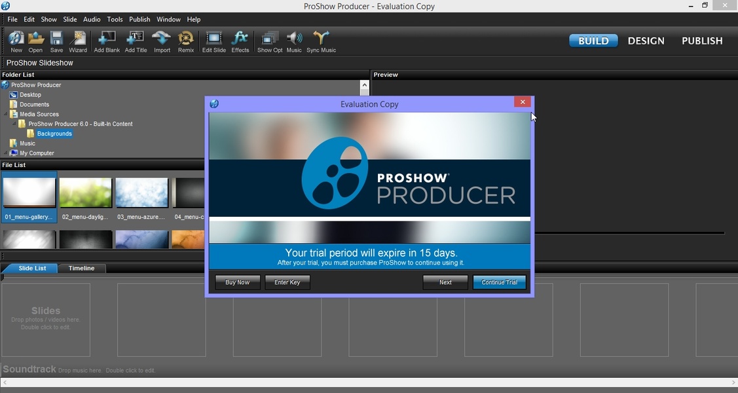Switch to the PUBLISH workspace
The image size is (738, 393).
click(702, 41)
